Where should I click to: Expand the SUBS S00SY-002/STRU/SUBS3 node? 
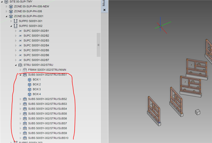(x=21, y=104)
